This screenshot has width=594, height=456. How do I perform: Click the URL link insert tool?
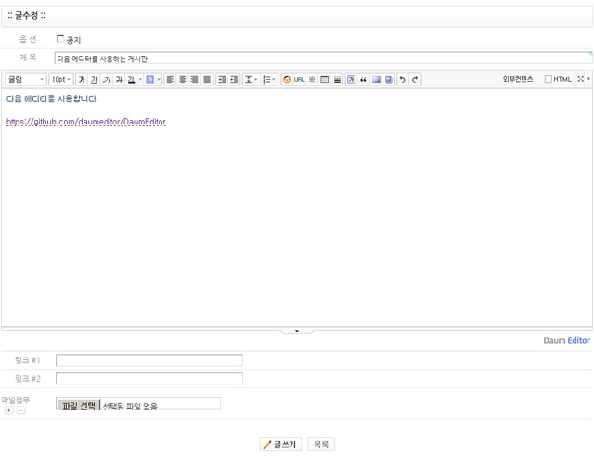click(299, 80)
